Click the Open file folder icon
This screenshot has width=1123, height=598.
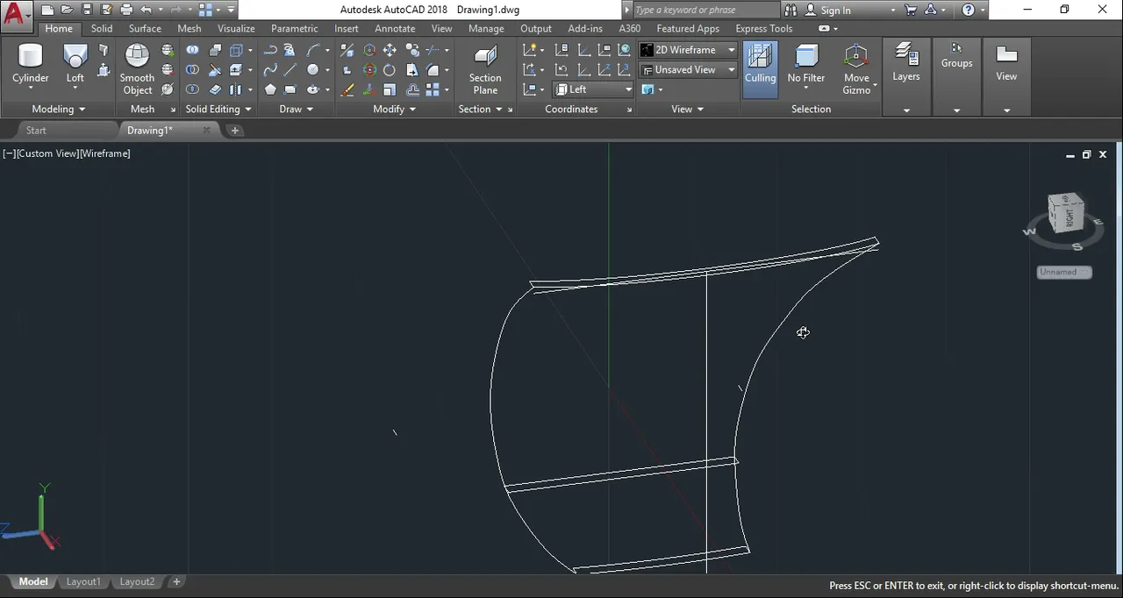(67, 10)
